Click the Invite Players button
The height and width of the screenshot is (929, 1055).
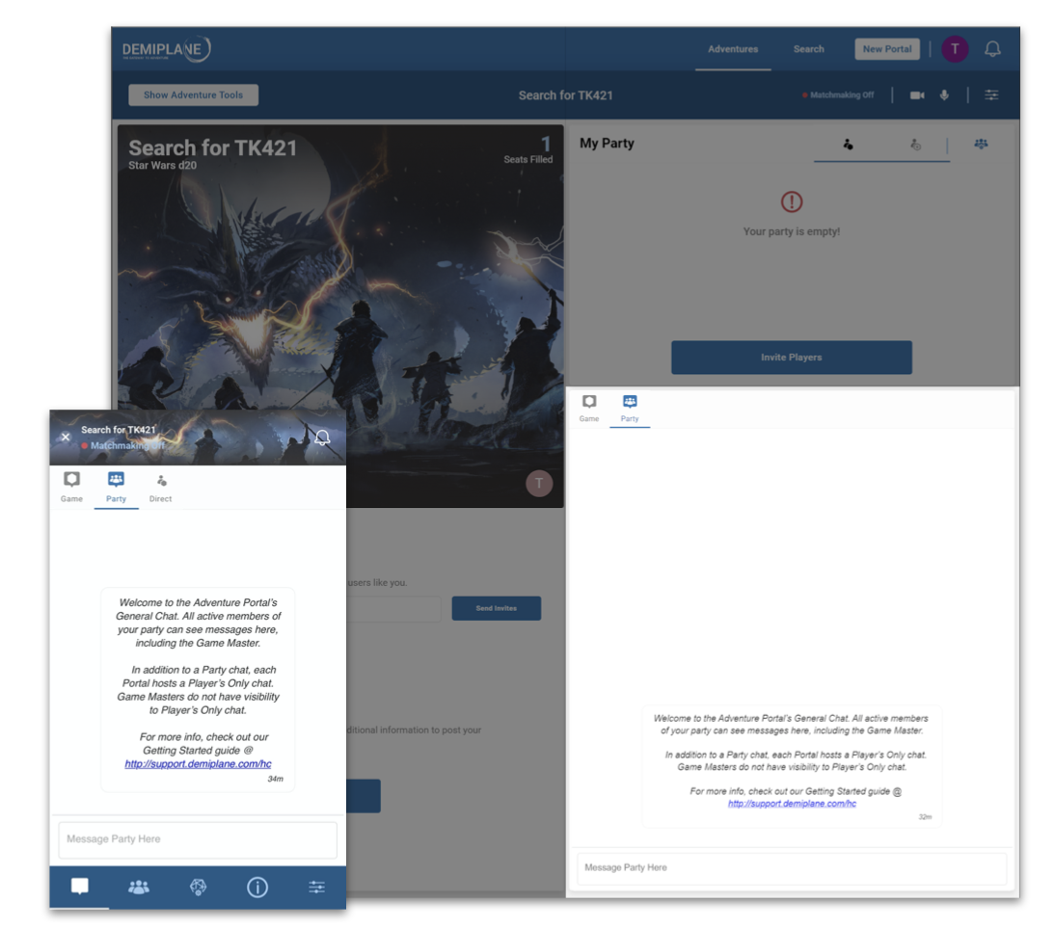tap(791, 357)
